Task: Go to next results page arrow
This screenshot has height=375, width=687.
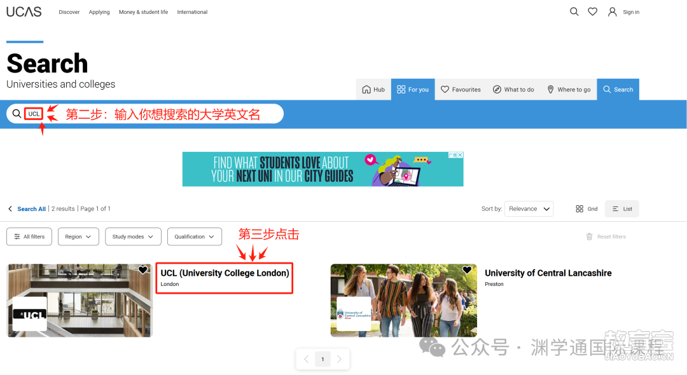Action: point(339,359)
